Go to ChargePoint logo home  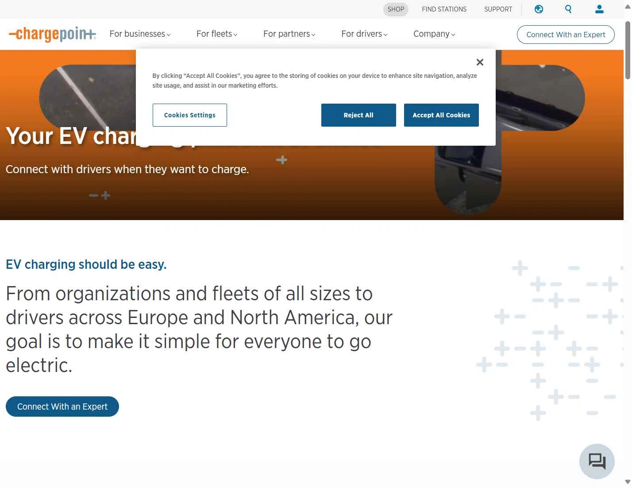(52, 34)
